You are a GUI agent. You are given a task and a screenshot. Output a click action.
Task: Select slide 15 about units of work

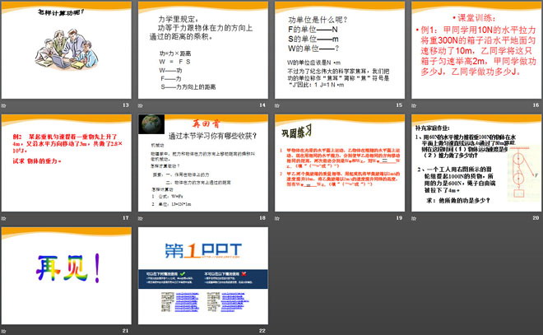(x=338, y=49)
